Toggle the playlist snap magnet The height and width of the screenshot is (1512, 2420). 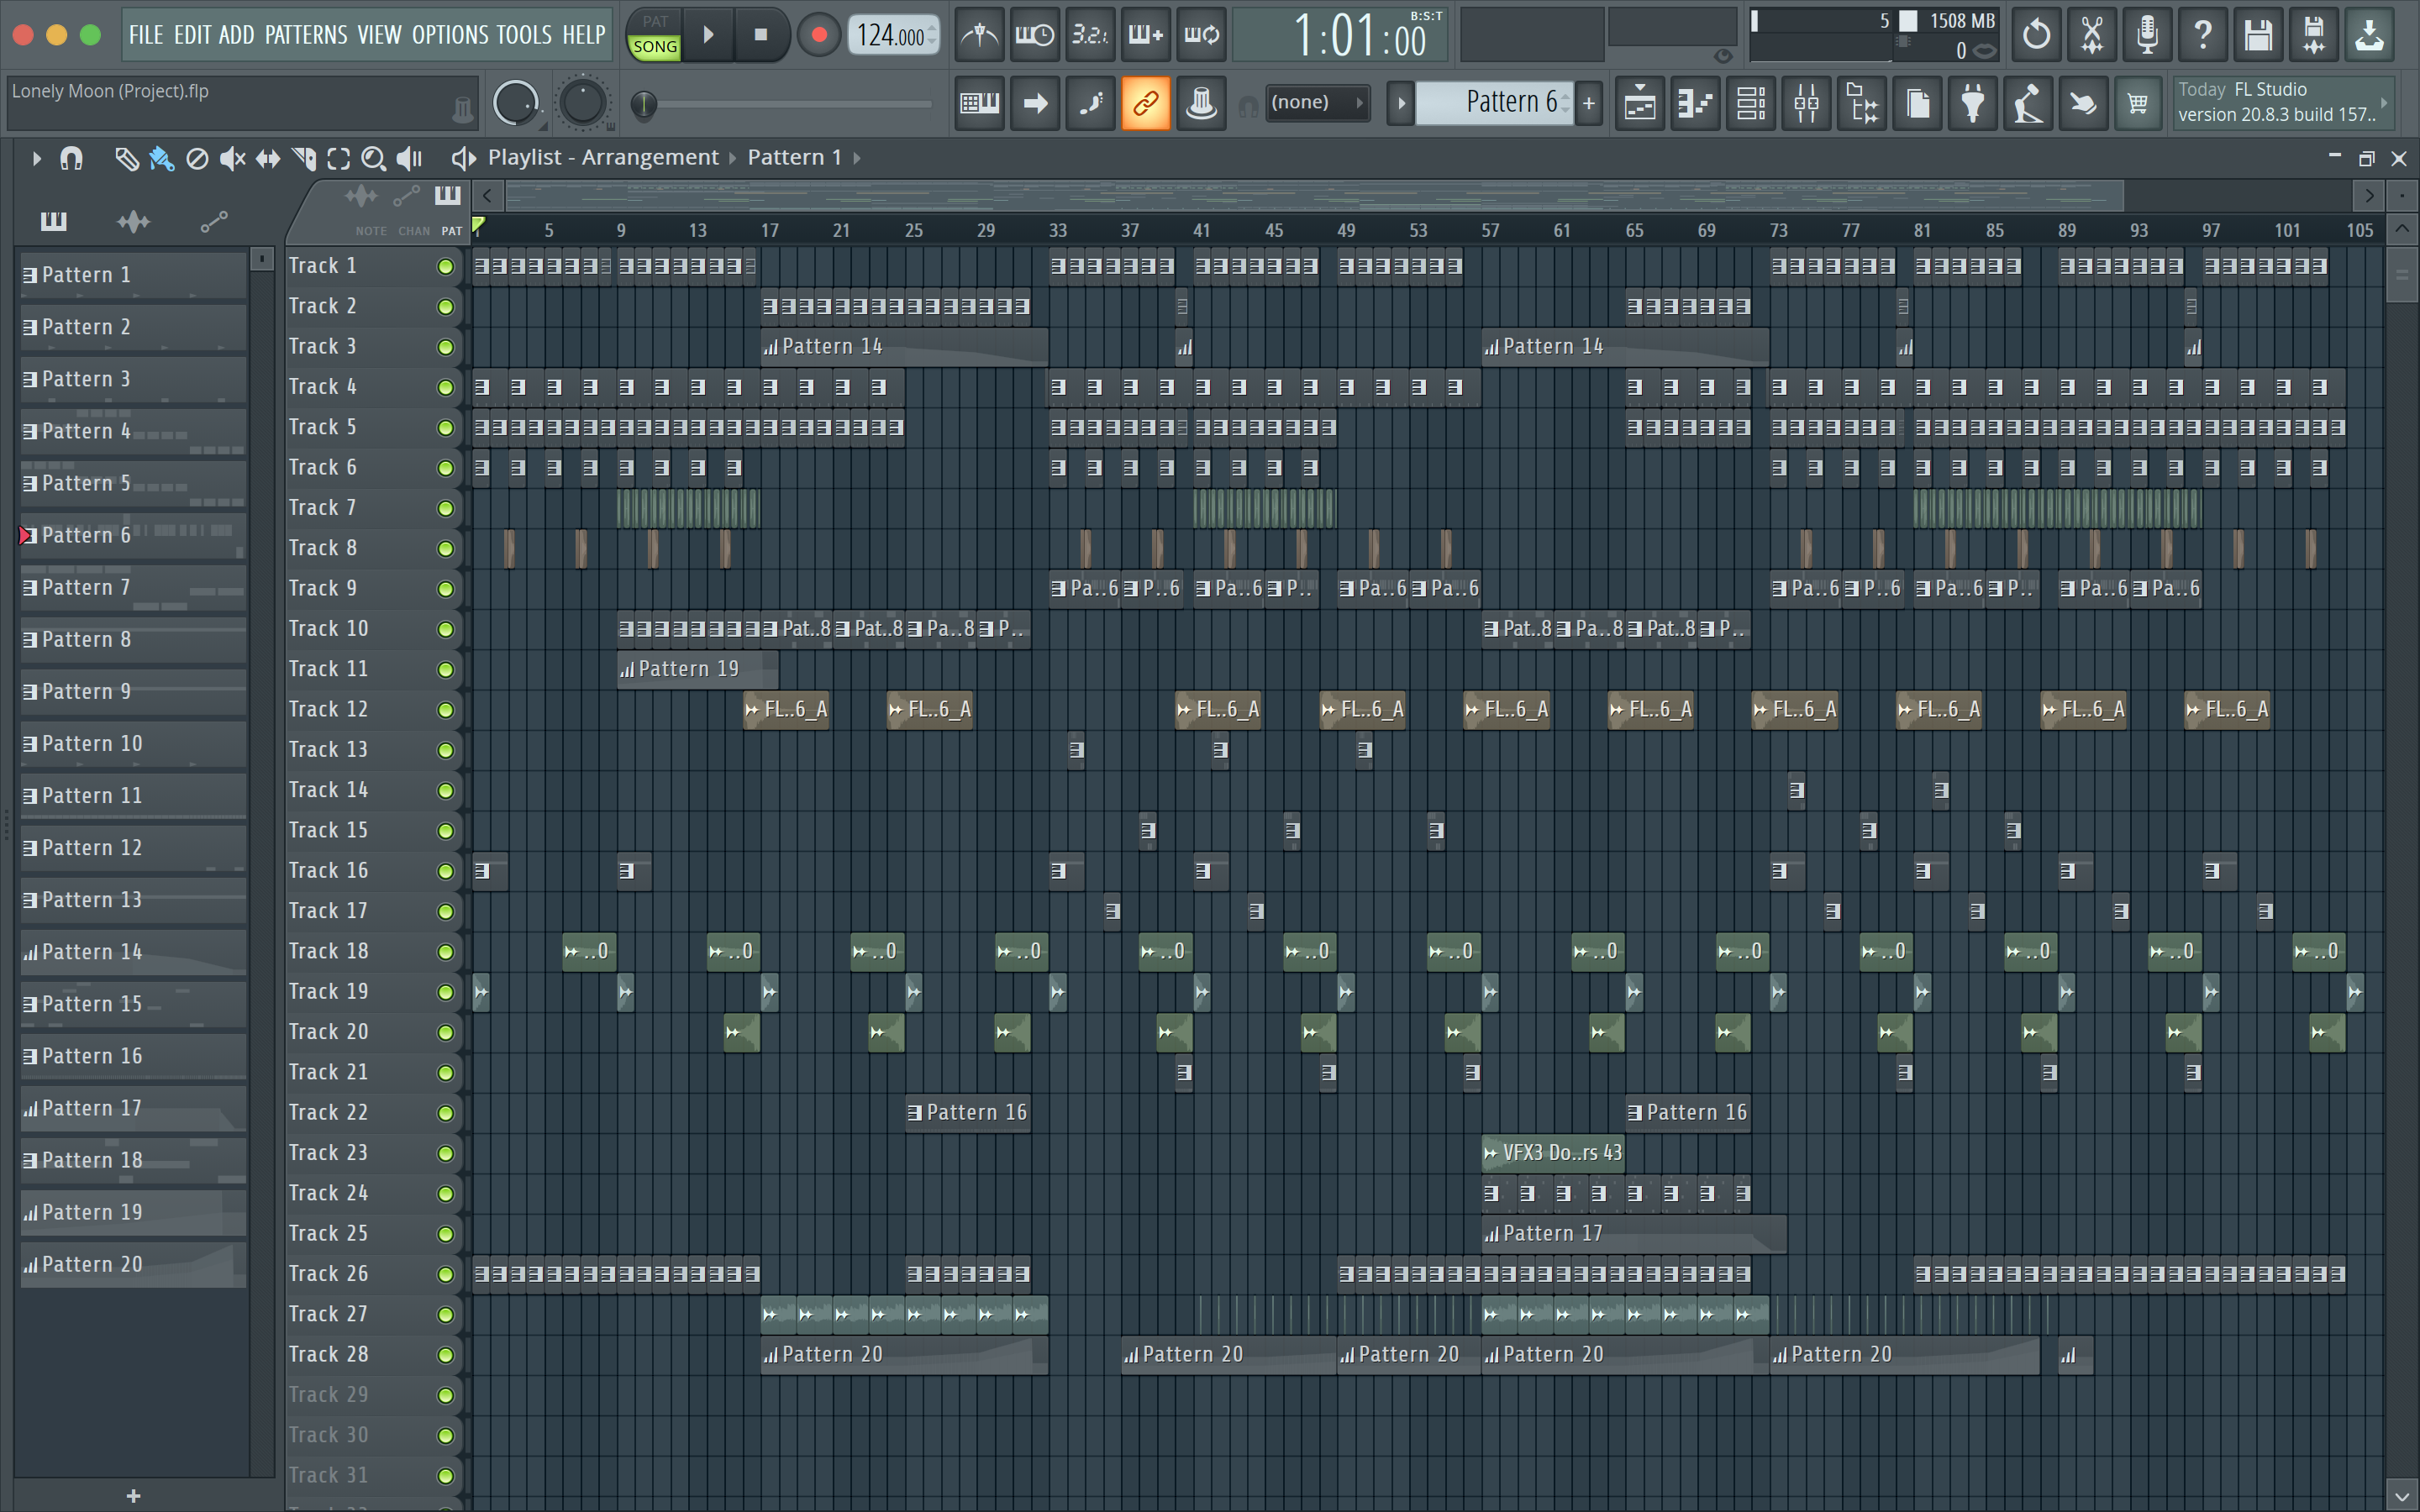(x=71, y=158)
